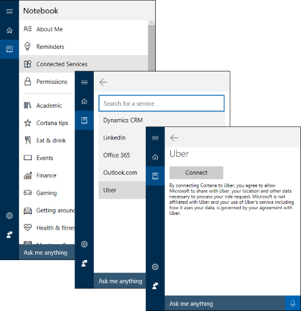Click the Home icon in the leftmost sidebar
Image resolution: width=301 pixels, height=311 pixels.
[9, 30]
